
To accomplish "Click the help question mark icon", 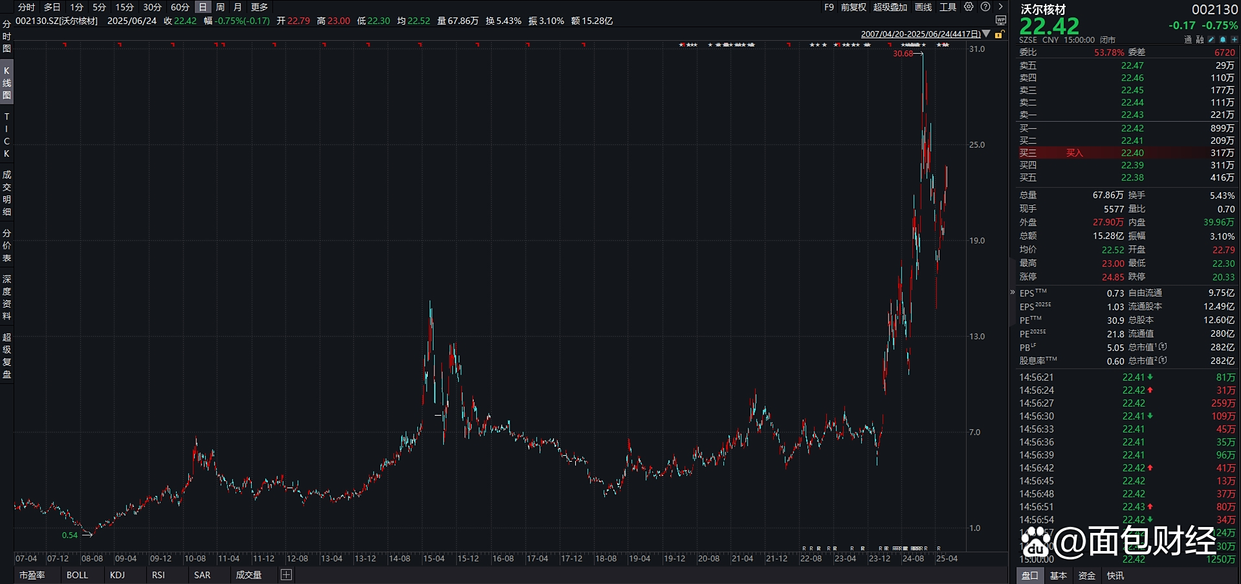I will point(985,7).
